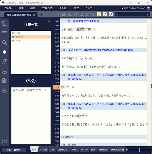The height and width of the screenshot is (154, 152).
Task: Open the file folder panel in sidebar
Action: (x=4, y=24)
